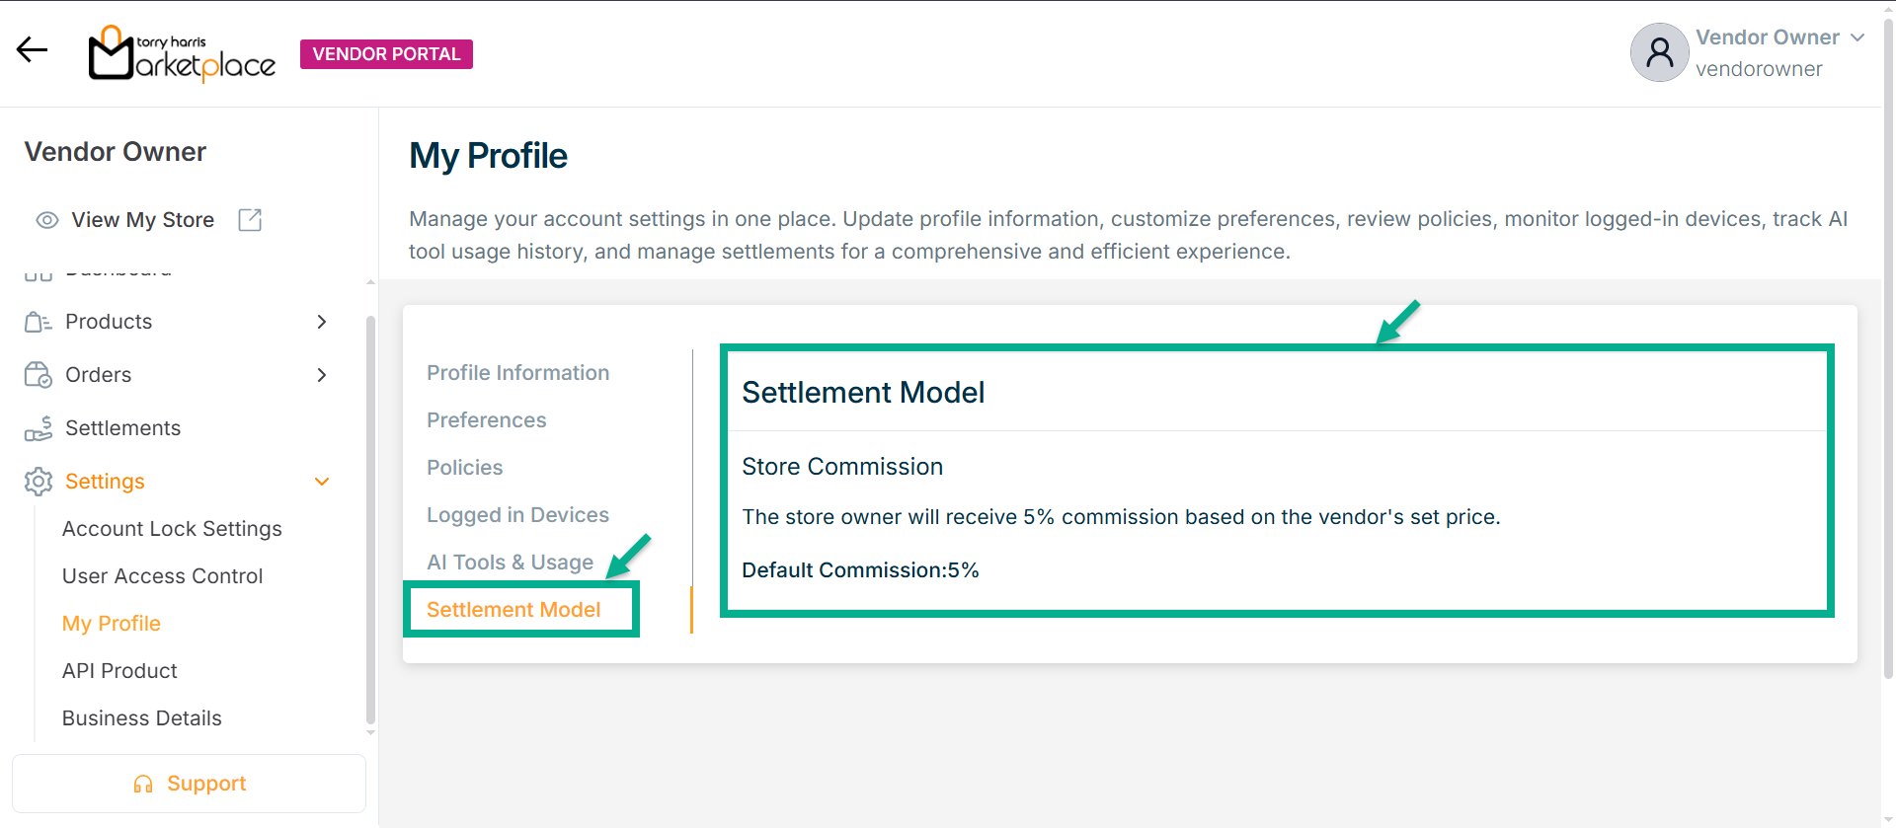1896x828 pixels.
Task: Go to Business Details page
Action: 141,718
